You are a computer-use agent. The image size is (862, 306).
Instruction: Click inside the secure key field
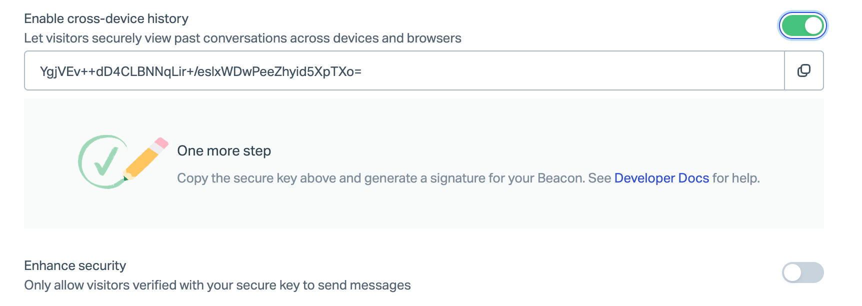(404, 70)
